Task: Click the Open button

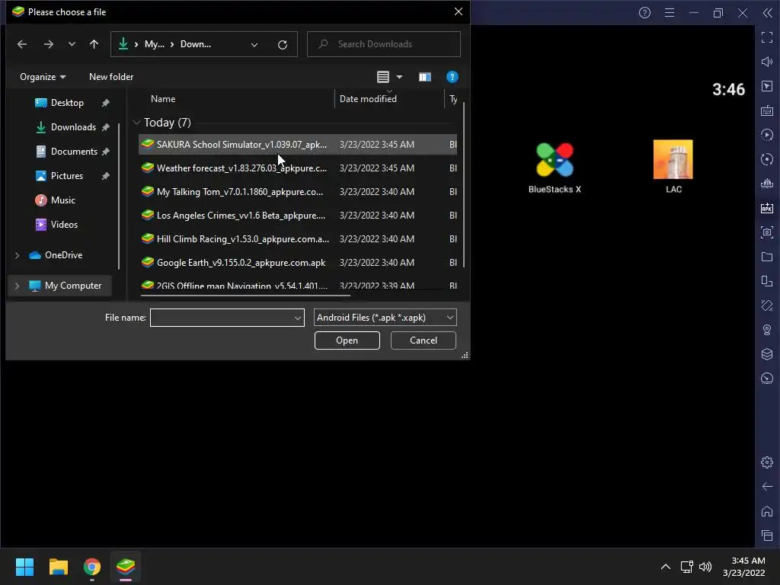Action: tap(347, 340)
